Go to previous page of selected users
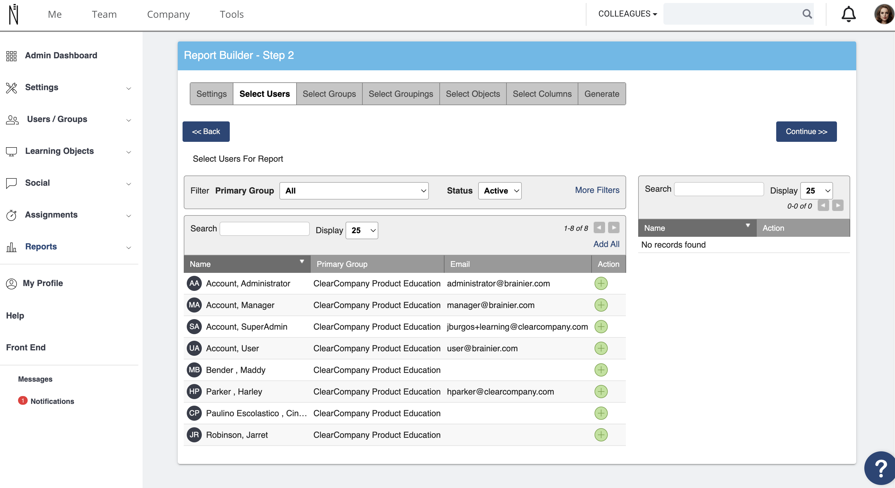This screenshot has width=895, height=488. [823, 206]
